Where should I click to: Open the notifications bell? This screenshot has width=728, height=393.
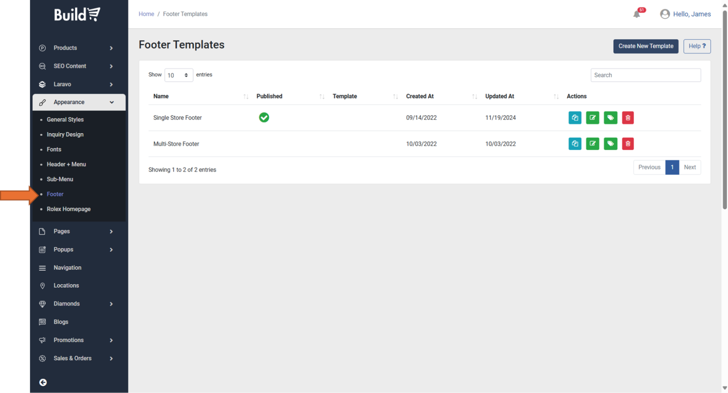coord(637,14)
